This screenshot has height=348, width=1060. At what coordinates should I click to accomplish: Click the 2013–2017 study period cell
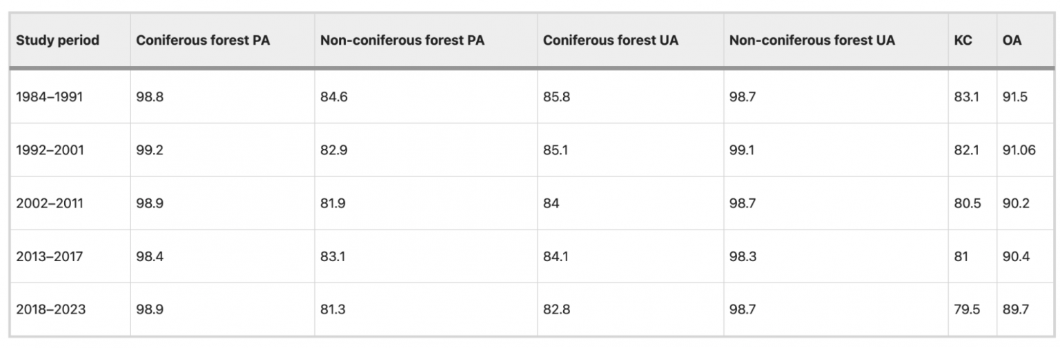50,256
